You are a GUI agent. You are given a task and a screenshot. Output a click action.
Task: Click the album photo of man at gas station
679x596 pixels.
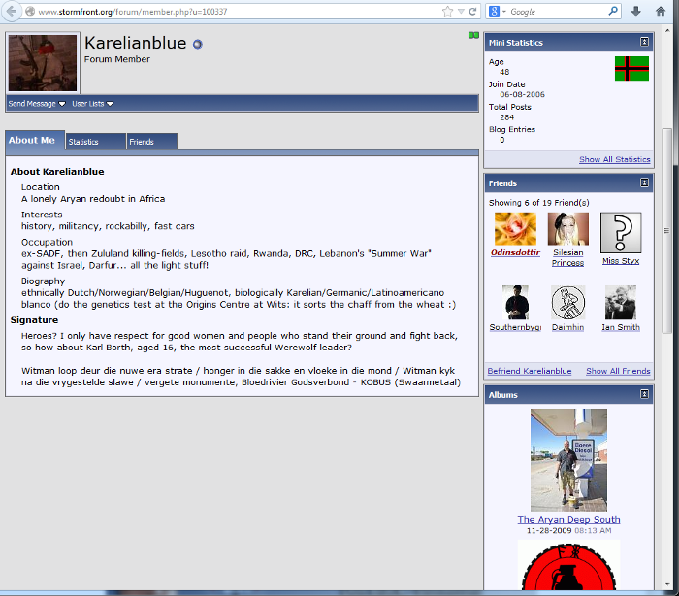point(568,460)
